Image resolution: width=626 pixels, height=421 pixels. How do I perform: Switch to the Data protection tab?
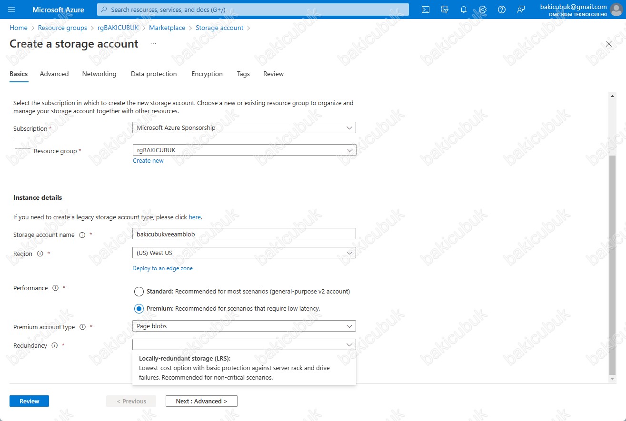(x=154, y=74)
